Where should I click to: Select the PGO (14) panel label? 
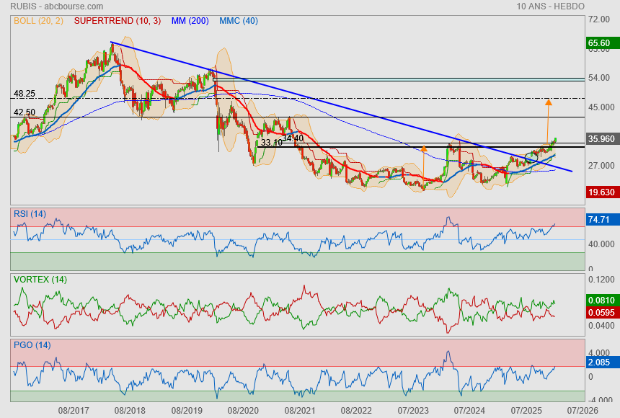point(32,345)
